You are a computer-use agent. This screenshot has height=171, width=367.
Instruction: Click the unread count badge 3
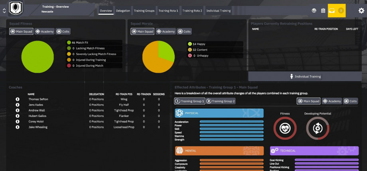[341, 10]
